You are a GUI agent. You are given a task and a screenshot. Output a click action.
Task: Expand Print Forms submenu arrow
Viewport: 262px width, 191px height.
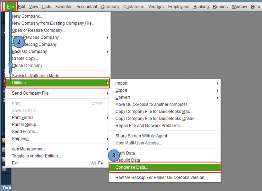pos(108,118)
